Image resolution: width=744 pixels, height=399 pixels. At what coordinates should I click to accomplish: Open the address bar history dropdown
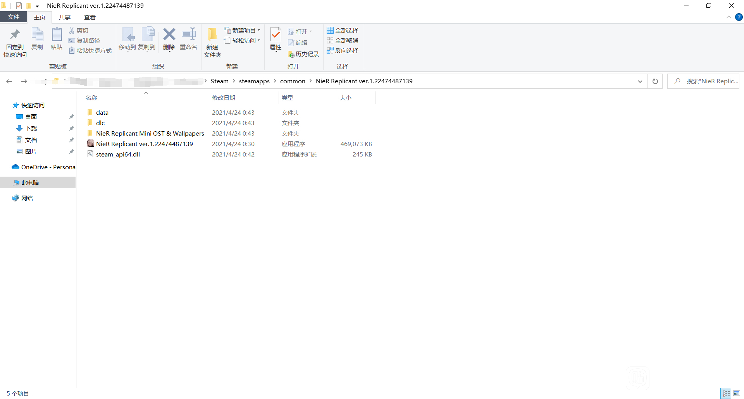[x=640, y=81]
